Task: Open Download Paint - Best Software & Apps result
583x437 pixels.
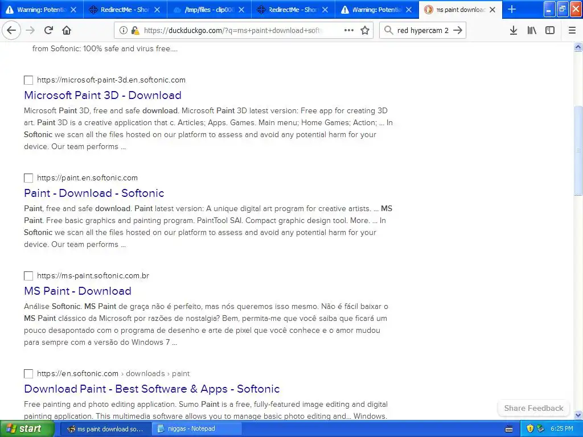Action: (151, 389)
